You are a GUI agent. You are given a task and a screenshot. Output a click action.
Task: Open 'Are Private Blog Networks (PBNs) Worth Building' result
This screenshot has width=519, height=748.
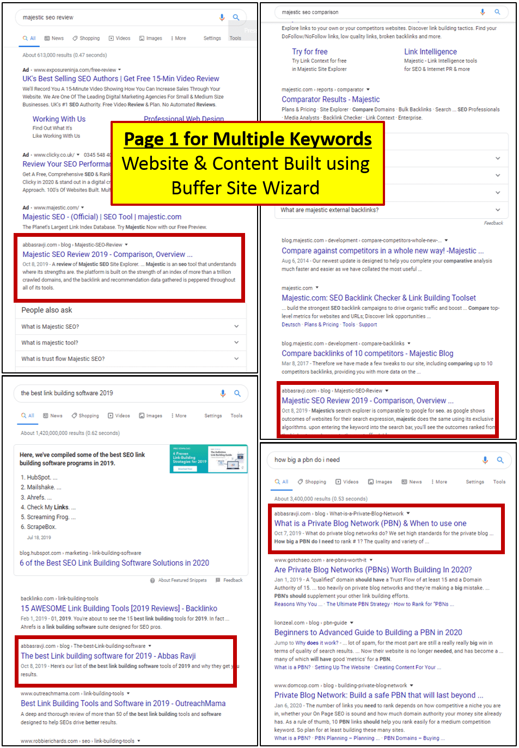click(x=373, y=569)
